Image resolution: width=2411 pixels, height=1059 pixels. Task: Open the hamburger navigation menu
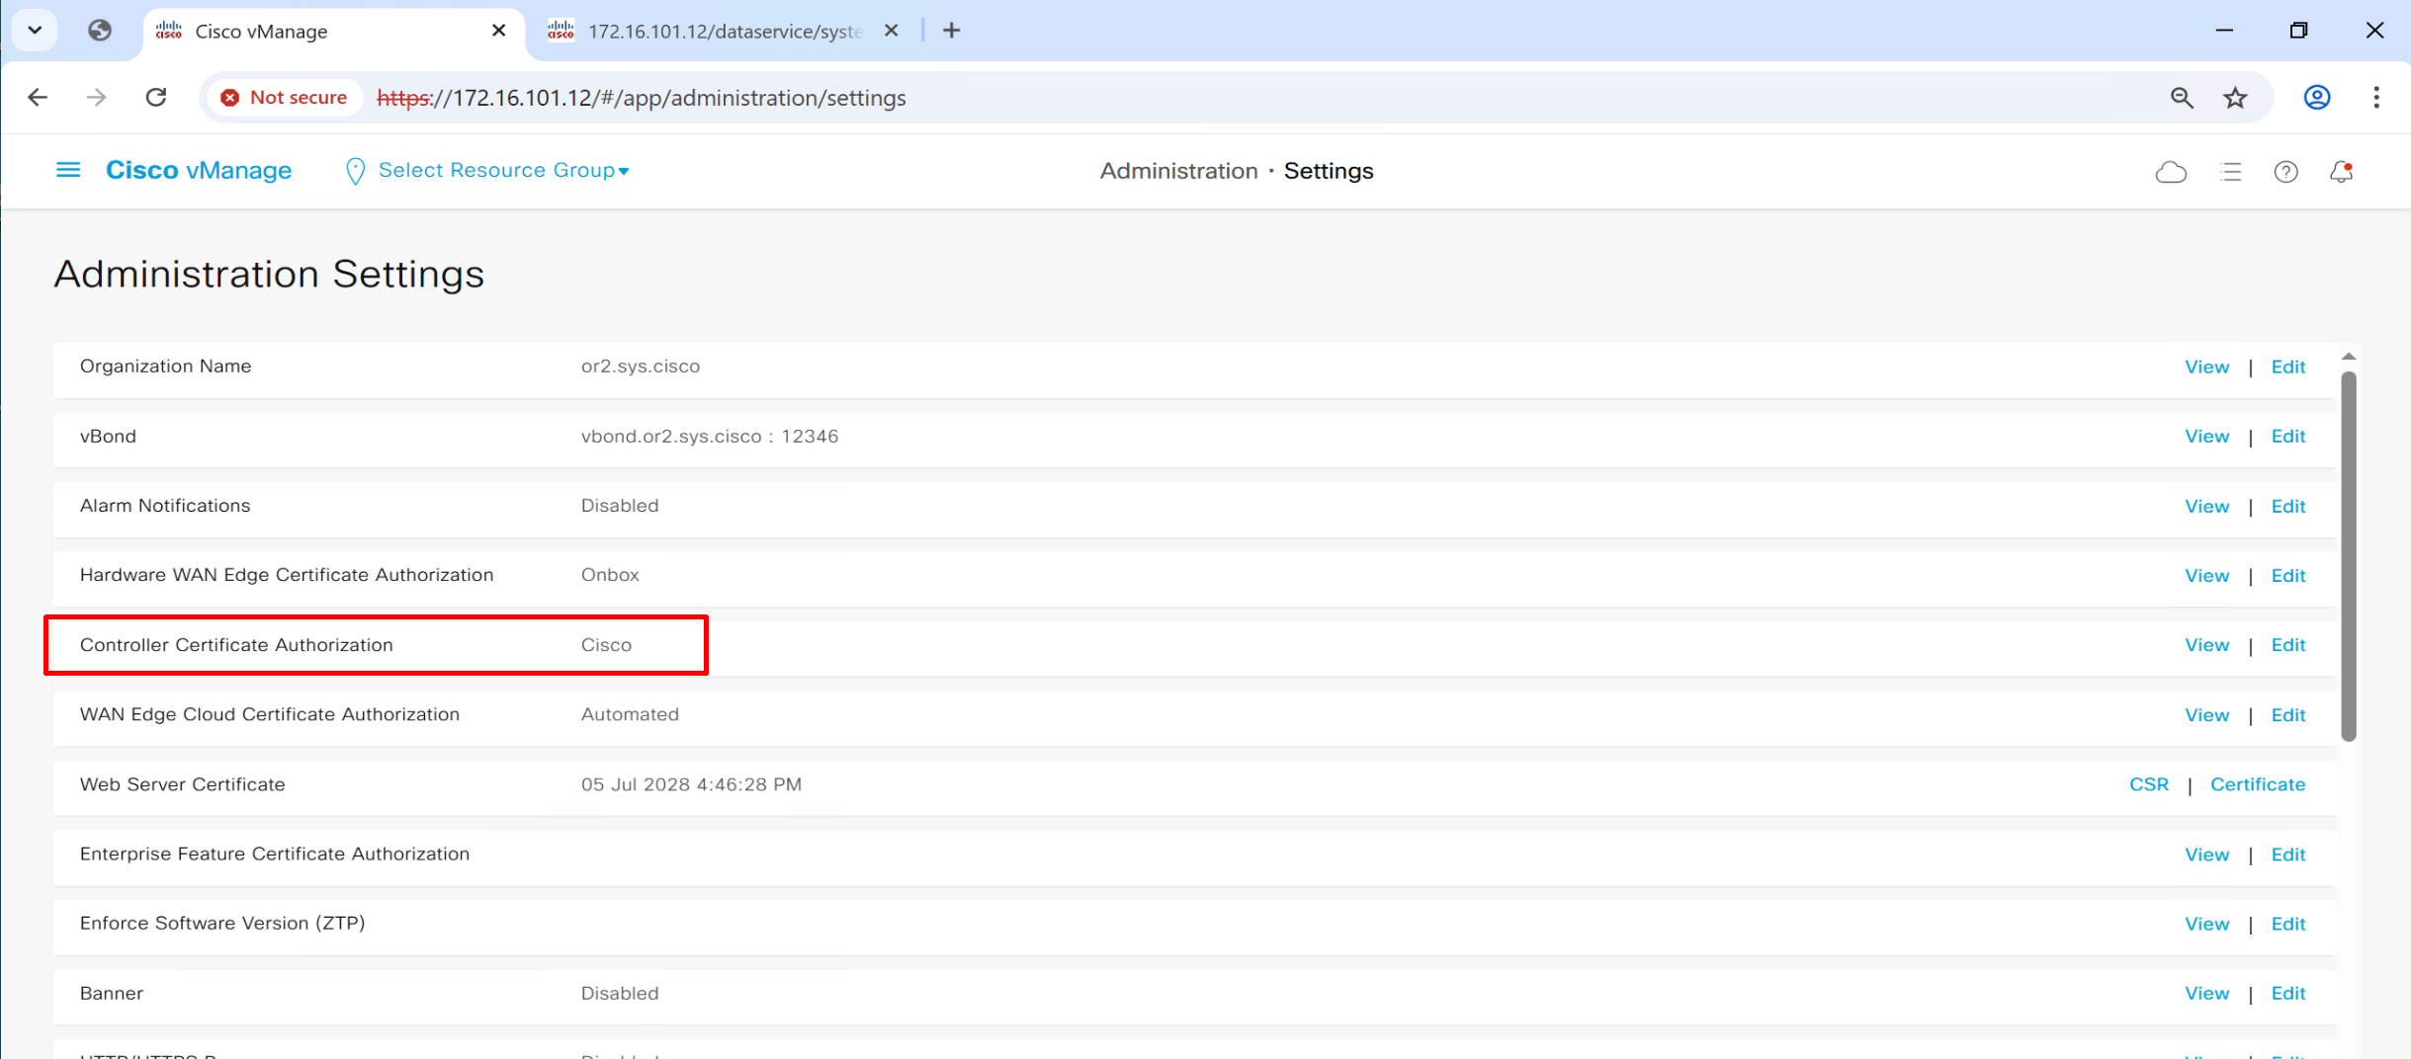coord(67,170)
